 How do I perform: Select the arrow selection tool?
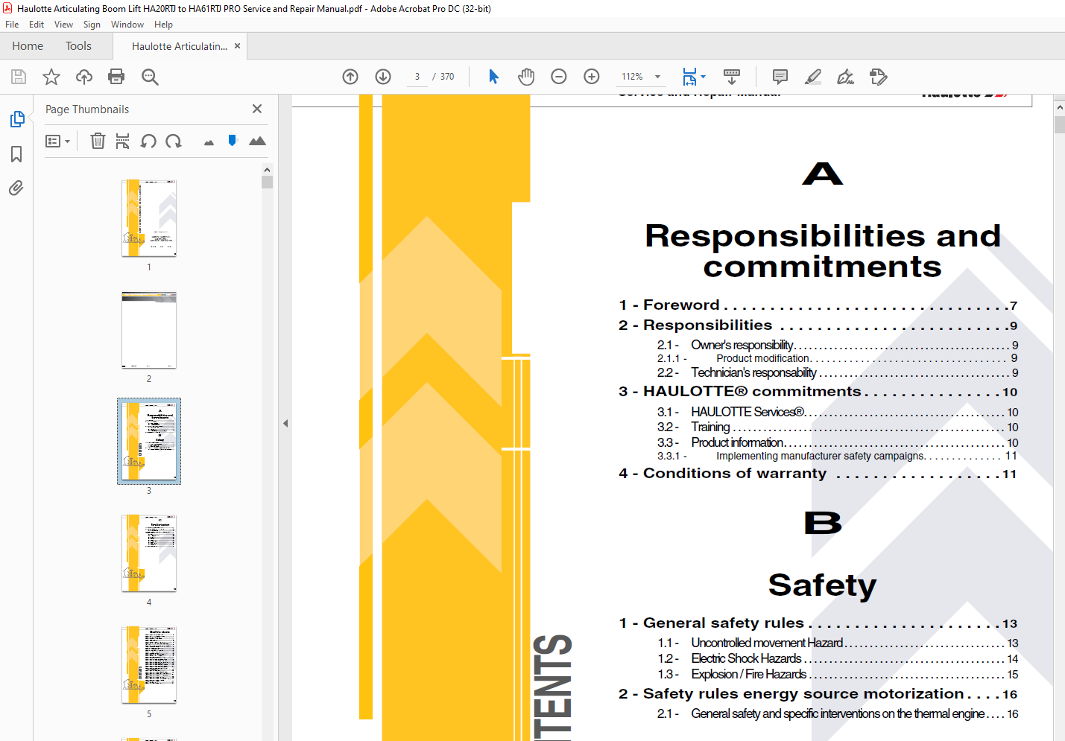click(493, 77)
